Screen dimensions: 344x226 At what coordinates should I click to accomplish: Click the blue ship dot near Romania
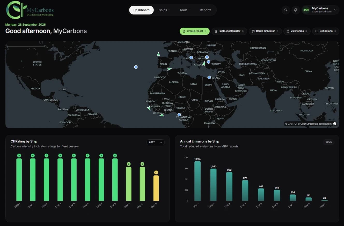pos(207,57)
